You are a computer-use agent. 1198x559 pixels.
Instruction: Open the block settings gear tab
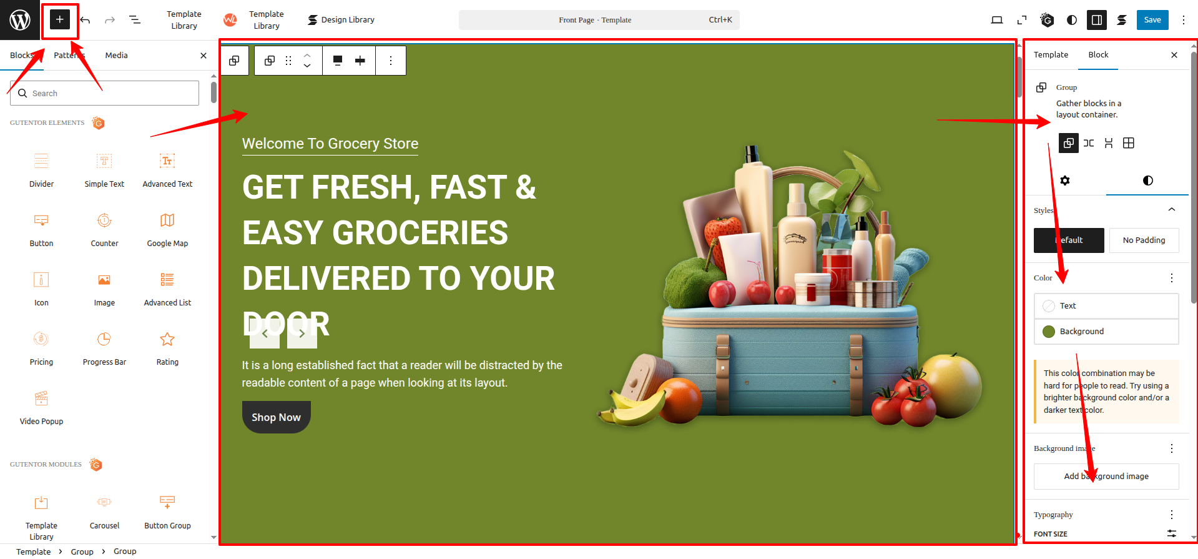[1065, 181]
